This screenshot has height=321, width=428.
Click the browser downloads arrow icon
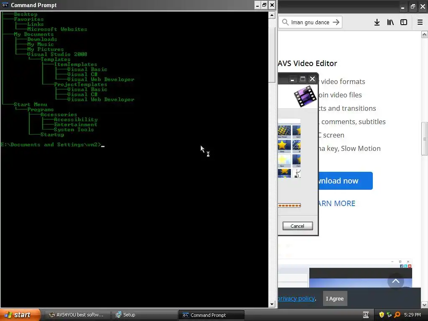click(377, 23)
